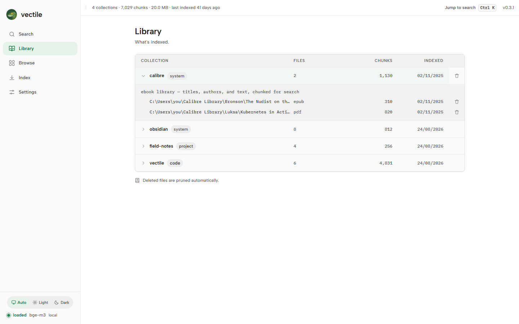Click the document icon beside pruned files note
Image resolution: width=519 pixels, height=324 pixels.
tap(137, 180)
